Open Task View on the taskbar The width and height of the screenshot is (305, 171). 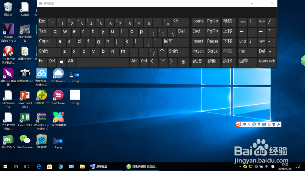tap(27, 166)
